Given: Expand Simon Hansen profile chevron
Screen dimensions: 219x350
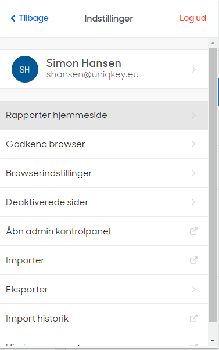Looking at the screenshot, I should pyautogui.click(x=194, y=69).
